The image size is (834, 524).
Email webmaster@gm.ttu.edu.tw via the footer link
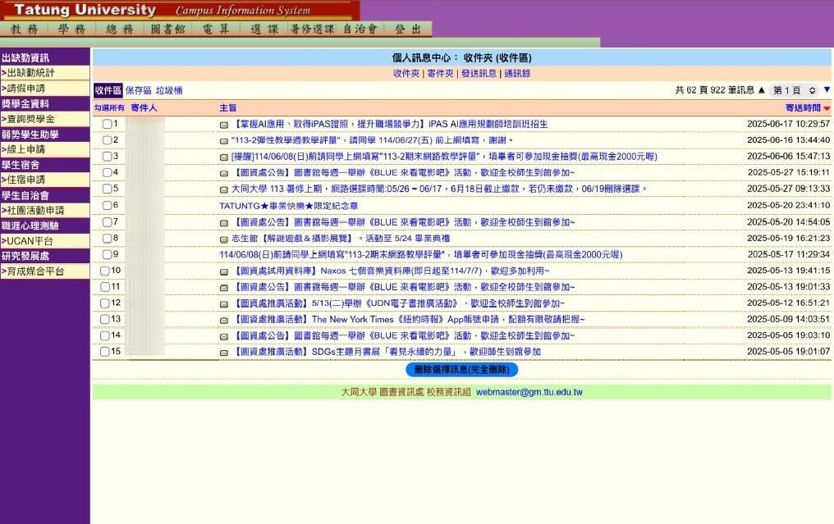[529, 392]
